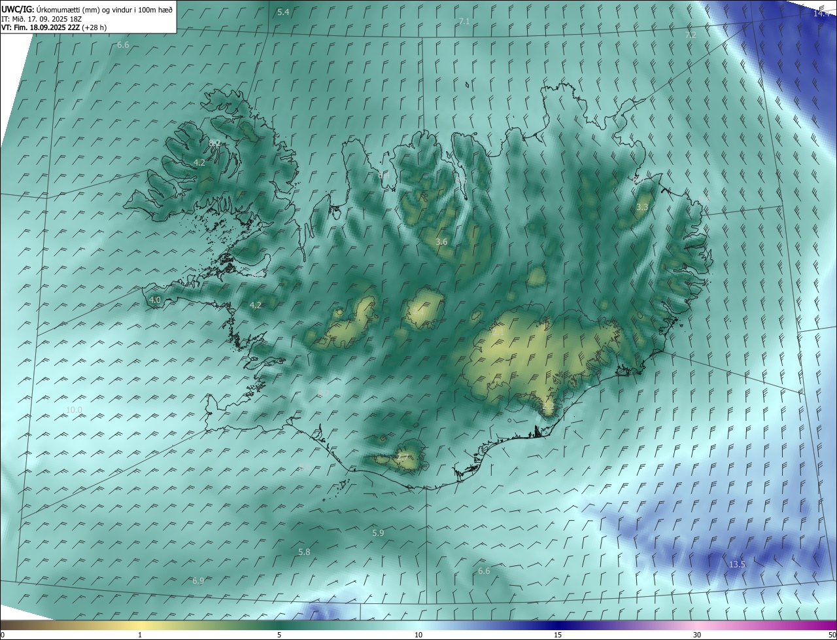The height and width of the screenshot is (640, 837).
Task: Select the 13.5 value in the blue band
Action: point(737,564)
